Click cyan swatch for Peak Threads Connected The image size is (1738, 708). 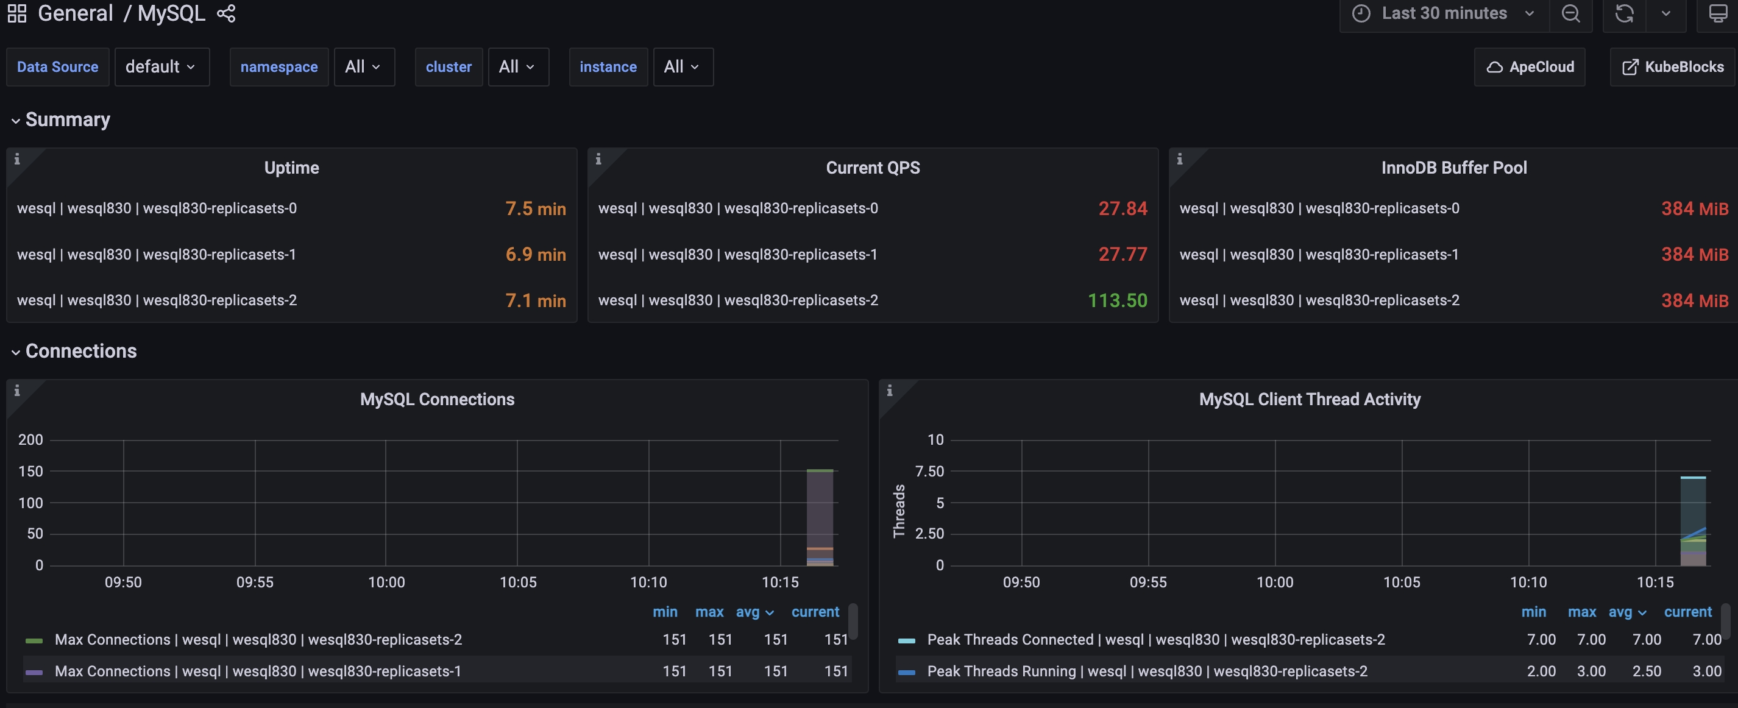pyautogui.click(x=906, y=640)
